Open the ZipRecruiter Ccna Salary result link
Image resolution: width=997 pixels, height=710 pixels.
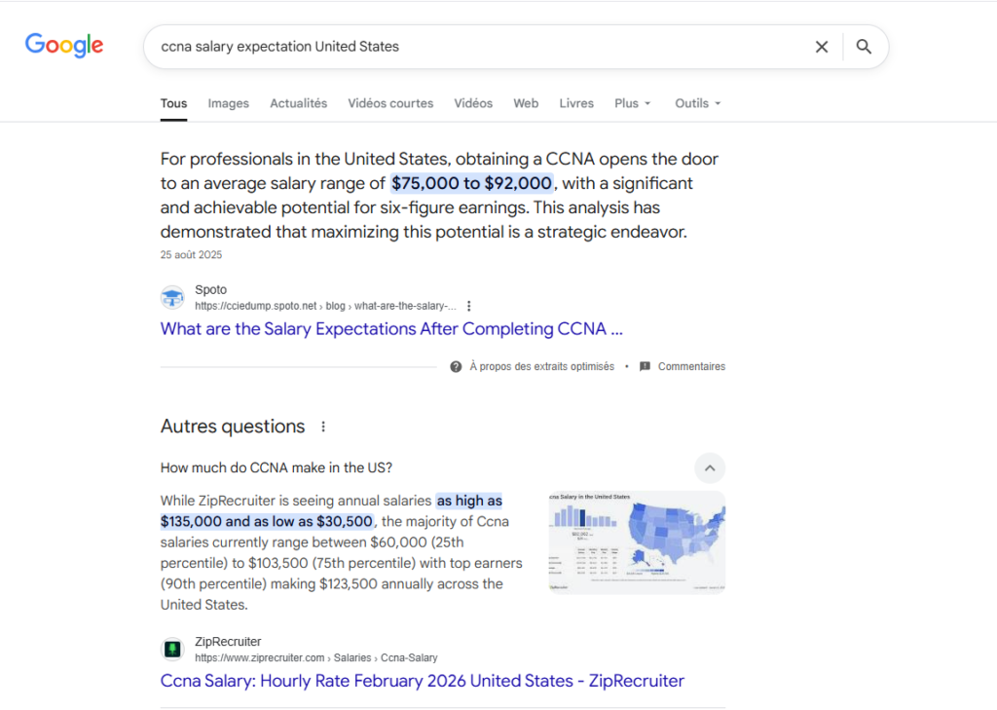422,681
